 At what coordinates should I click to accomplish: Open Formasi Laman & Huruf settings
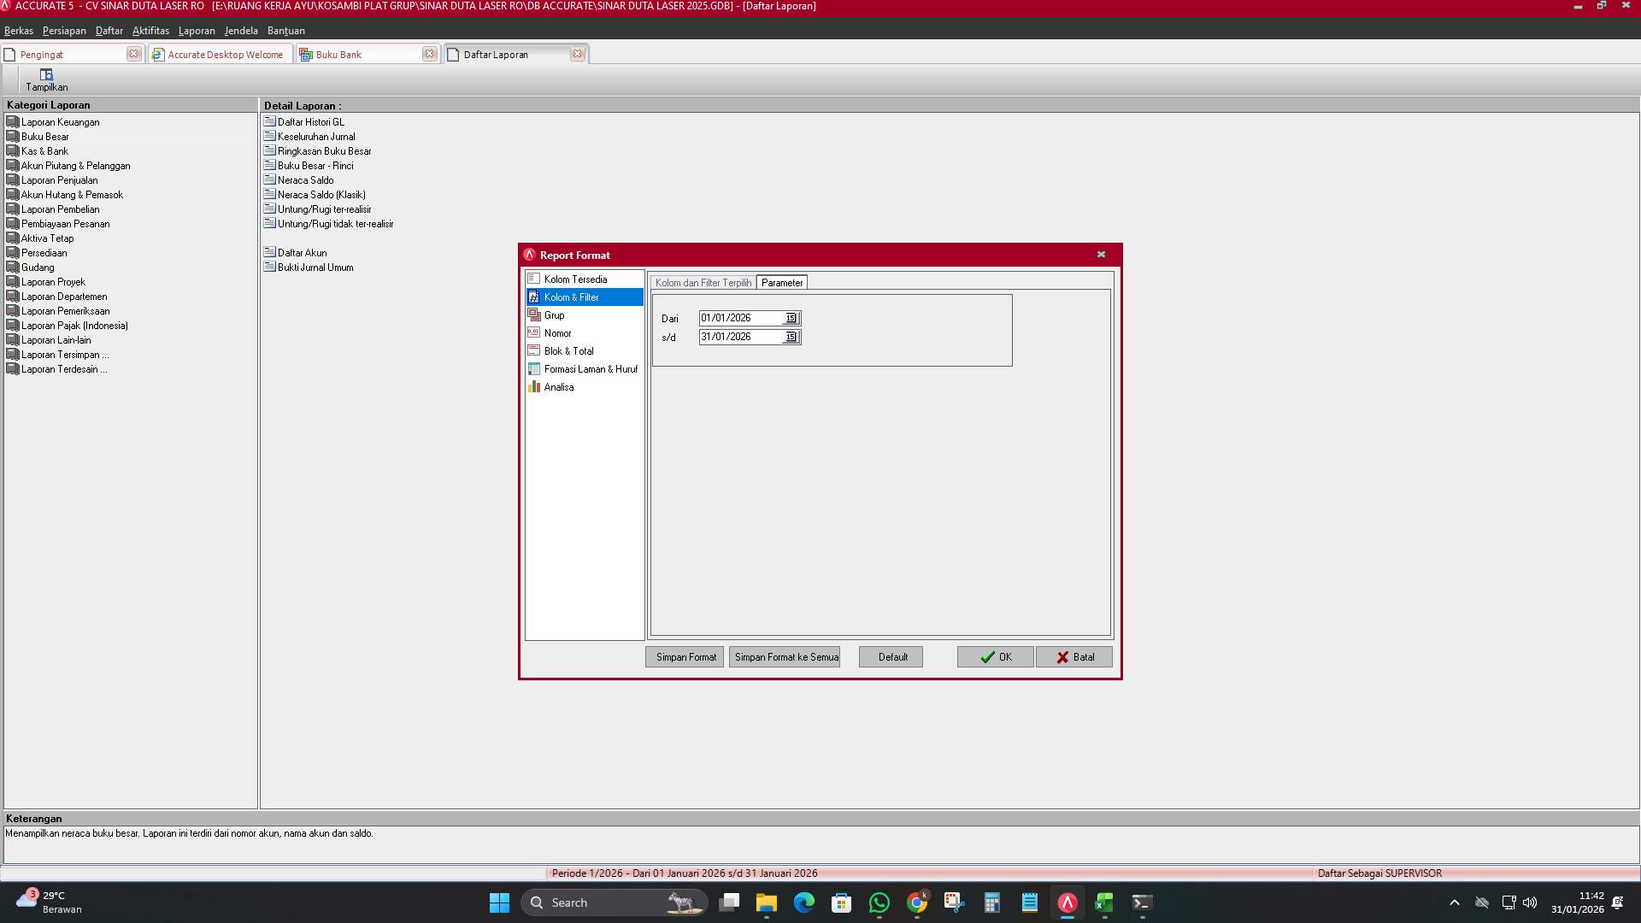click(591, 368)
